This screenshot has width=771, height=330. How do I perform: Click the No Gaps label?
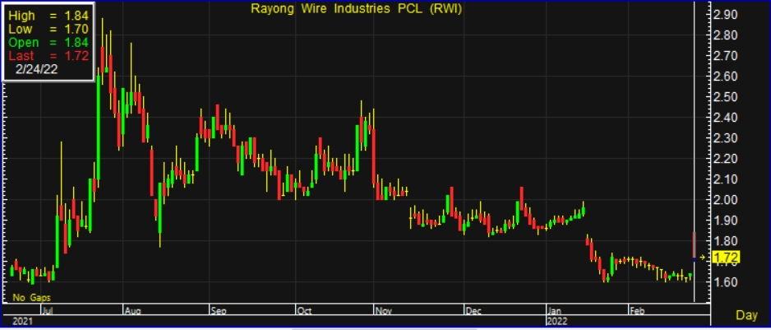32,297
